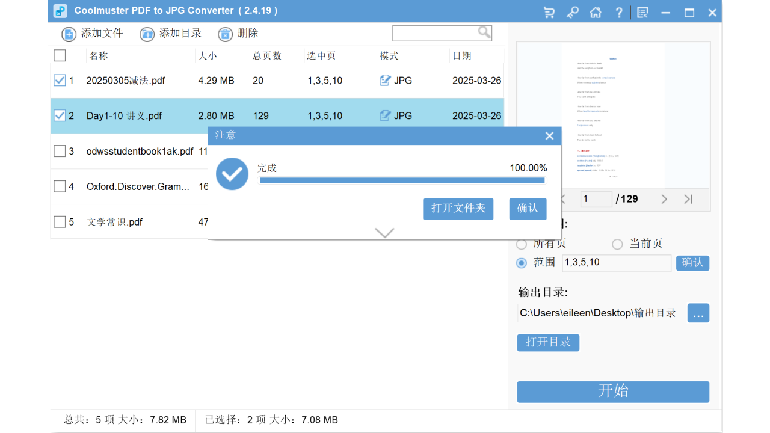Go to next preview page with right arrow
The image size is (770, 433).
coord(664,198)
